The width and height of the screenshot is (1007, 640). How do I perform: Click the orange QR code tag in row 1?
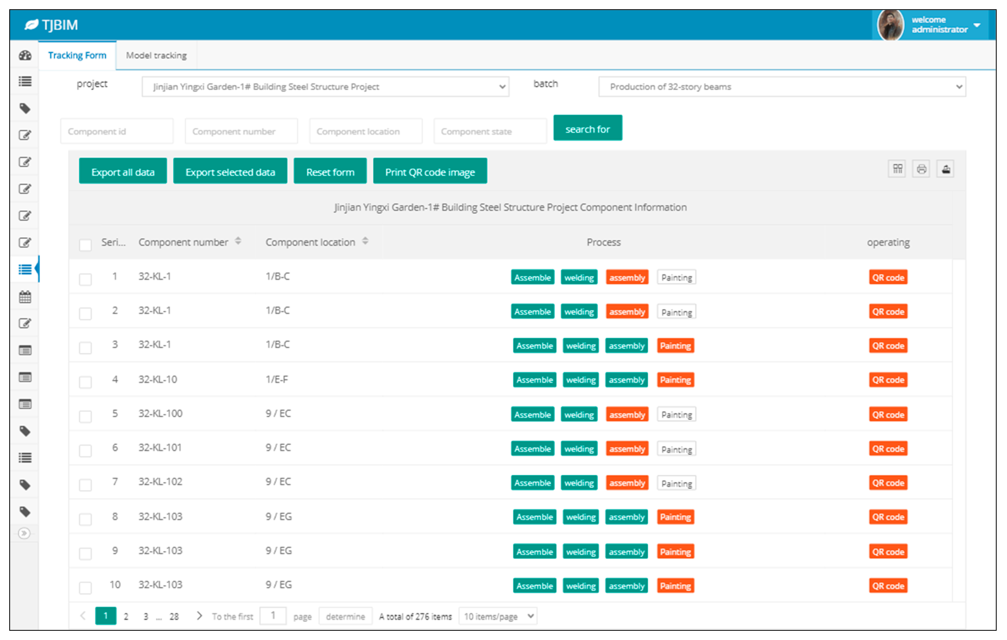pyautogui.click(x=888, y=277)
